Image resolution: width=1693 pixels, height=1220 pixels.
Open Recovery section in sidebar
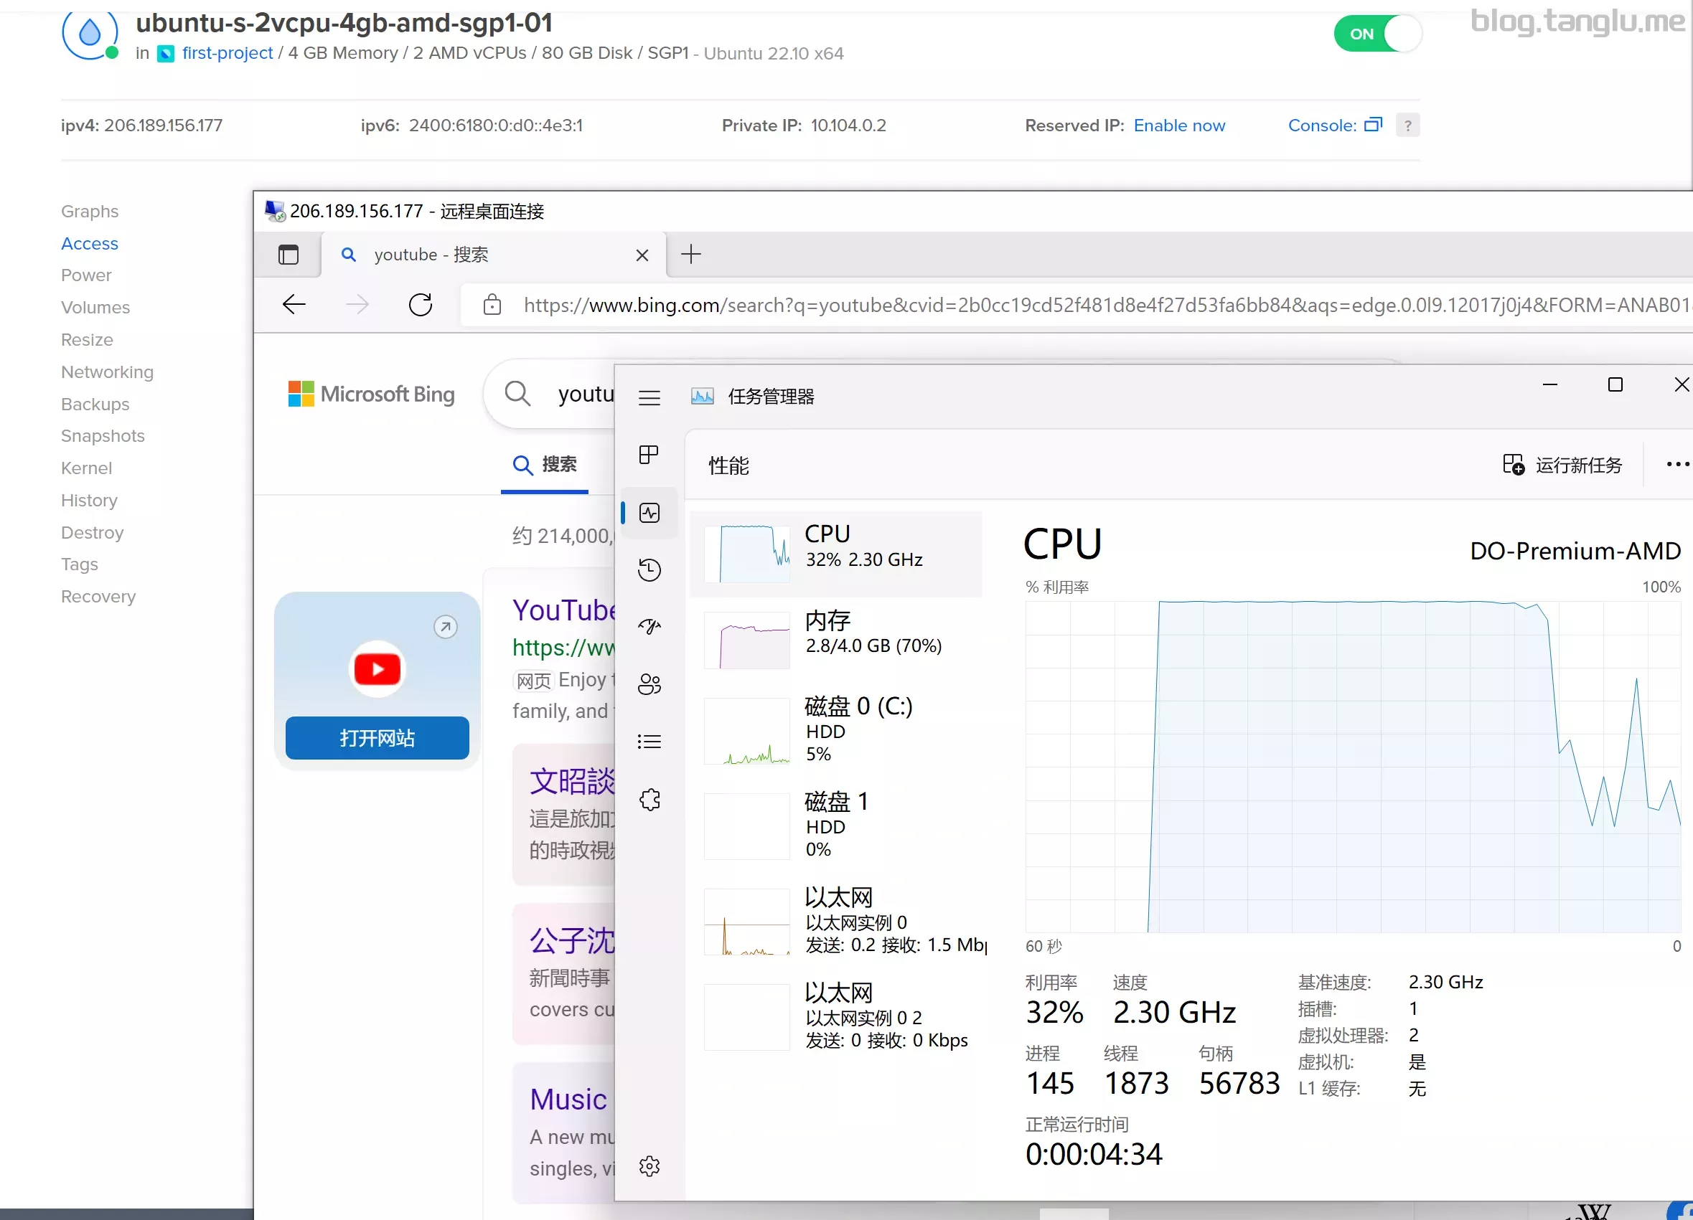[98, 596]
